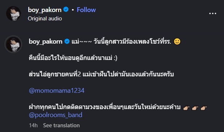This screenshot has width=224, height=132.
Task: Click the header boy_pakorn profile picture
Action: 13,13
